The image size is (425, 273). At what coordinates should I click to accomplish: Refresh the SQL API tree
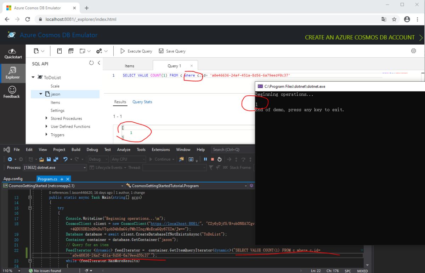91,63
